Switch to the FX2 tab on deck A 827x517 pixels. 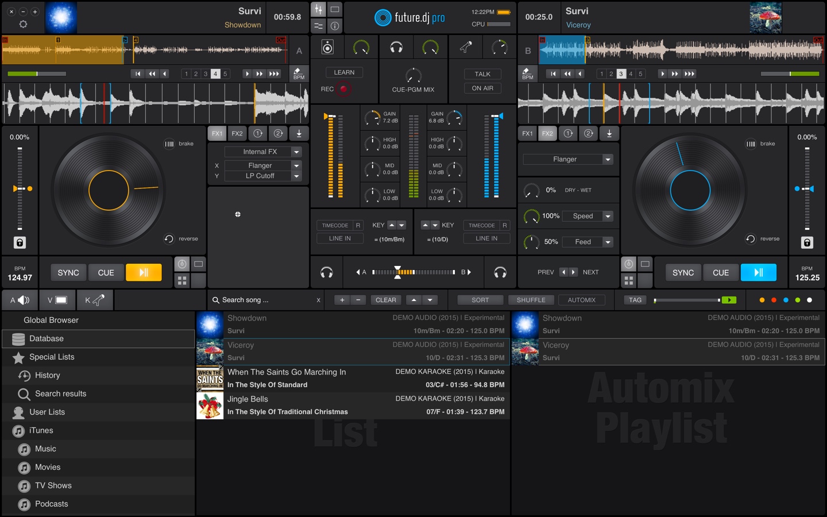coord(237,133)
